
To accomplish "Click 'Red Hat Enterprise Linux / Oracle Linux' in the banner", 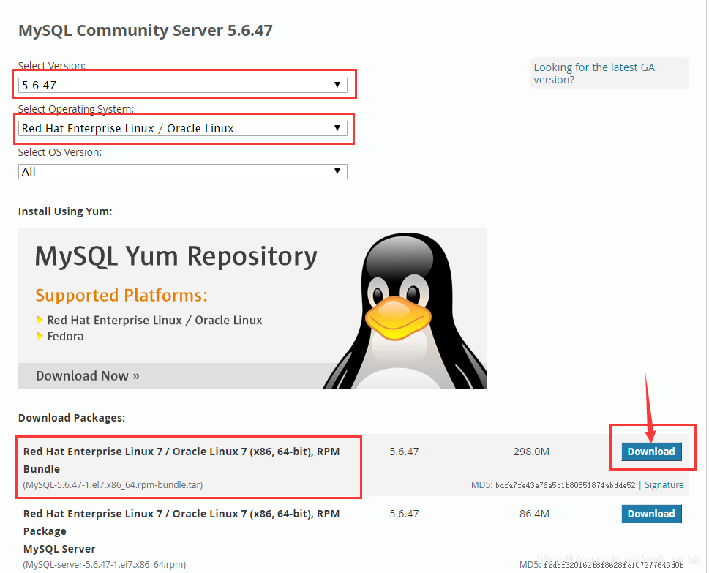I will click(154, 321).
